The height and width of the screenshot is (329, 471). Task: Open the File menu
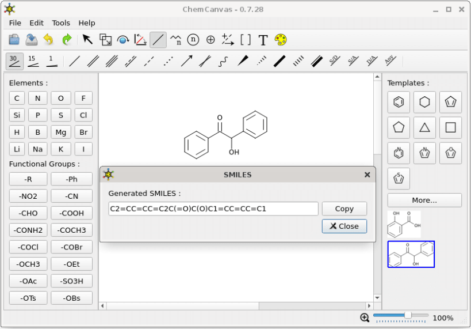[x=15, y=23]
